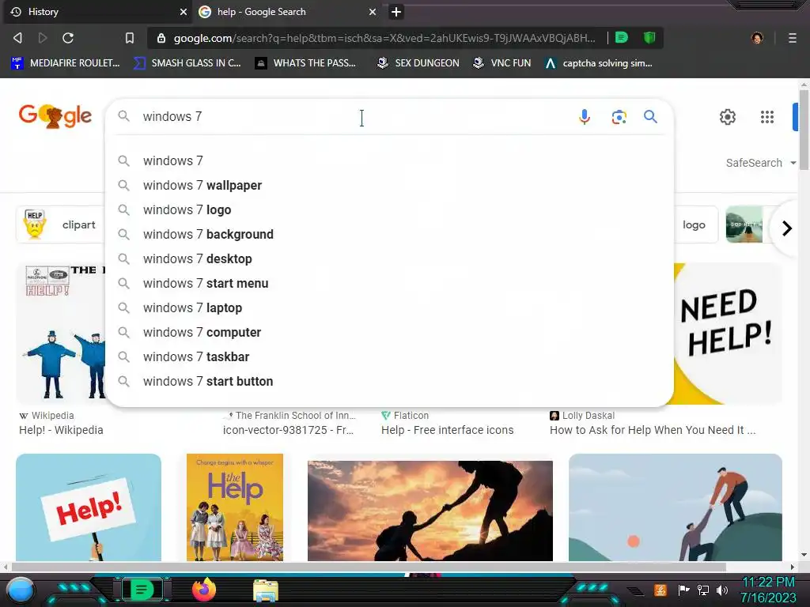Click the Java update tray icon
This screenshot has height=607, width=810.
coord(660,590)
